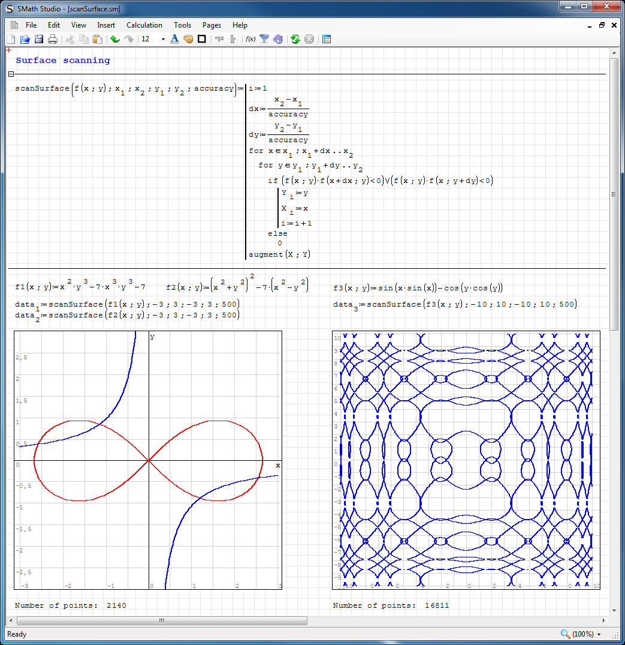Open the zoom 100% dropdown
Screen dimensions: 625x645
click(599, 634)
